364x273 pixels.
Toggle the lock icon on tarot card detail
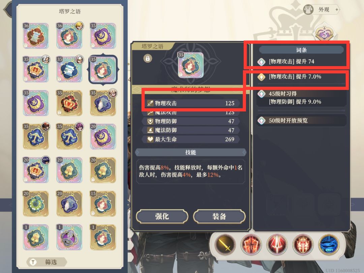[148, 58]
